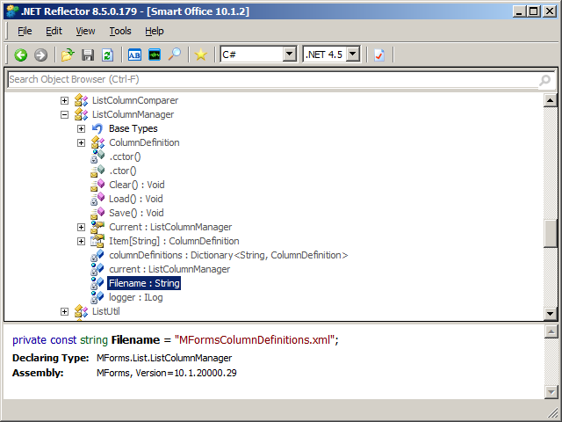562x422 pixels.
Task: Click the Search Object Browser input field
Action: (270, 80)
